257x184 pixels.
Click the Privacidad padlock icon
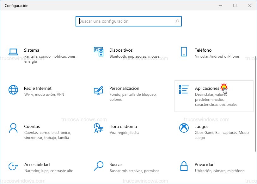(184, 166)
